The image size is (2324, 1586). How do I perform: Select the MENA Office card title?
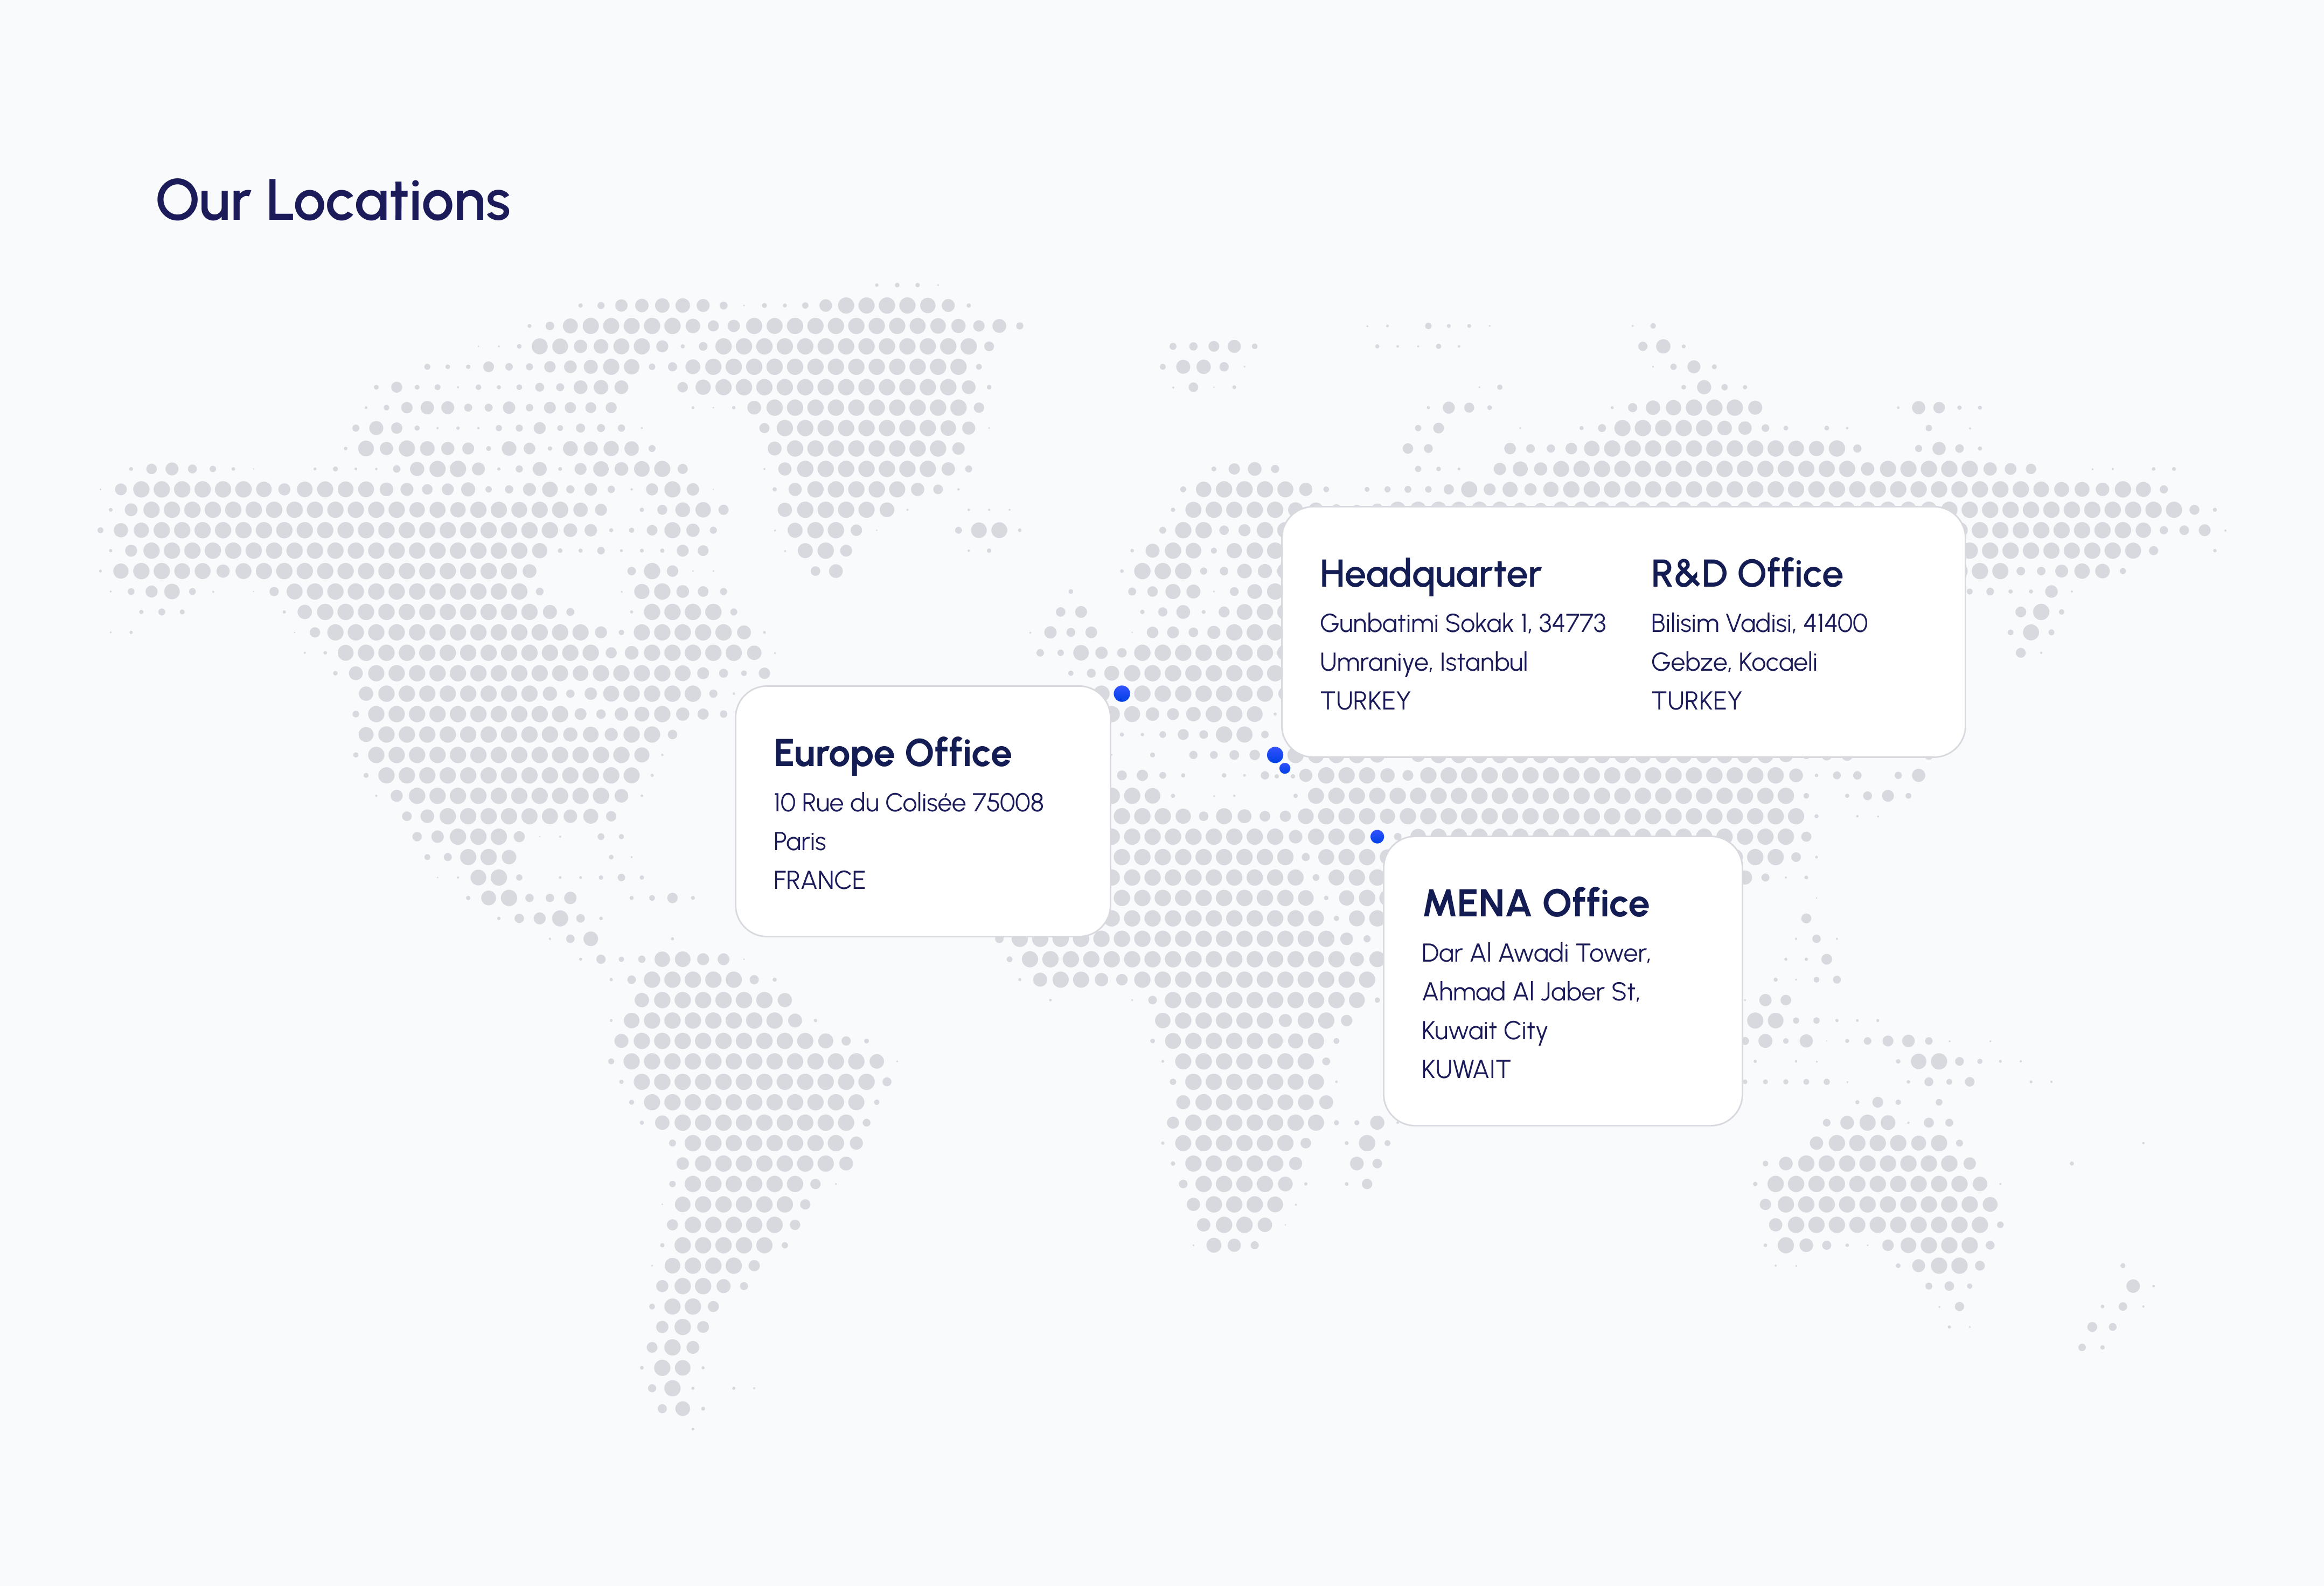1536,903
